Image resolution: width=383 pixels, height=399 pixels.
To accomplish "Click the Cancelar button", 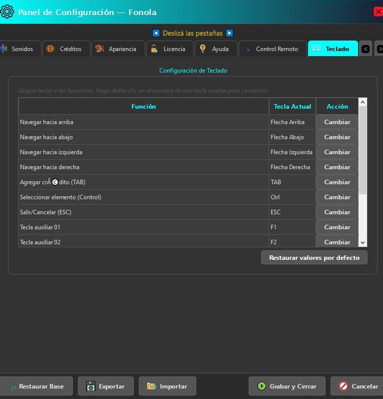I will point(357,386).
